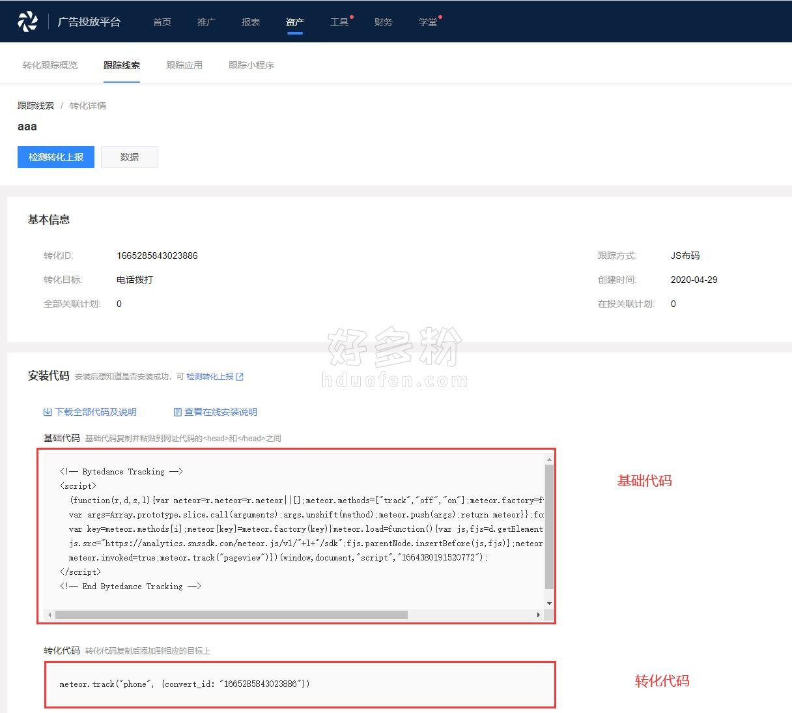Open the 资产 nav menu
This screenshot has height=713, width=792.
[x=295, y=22]
